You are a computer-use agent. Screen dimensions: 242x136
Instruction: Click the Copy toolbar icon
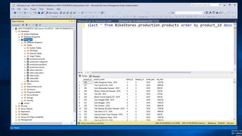(x=82, y=13)
